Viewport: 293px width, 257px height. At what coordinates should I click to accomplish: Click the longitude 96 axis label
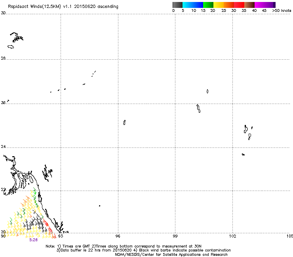(x=118, y=236)
